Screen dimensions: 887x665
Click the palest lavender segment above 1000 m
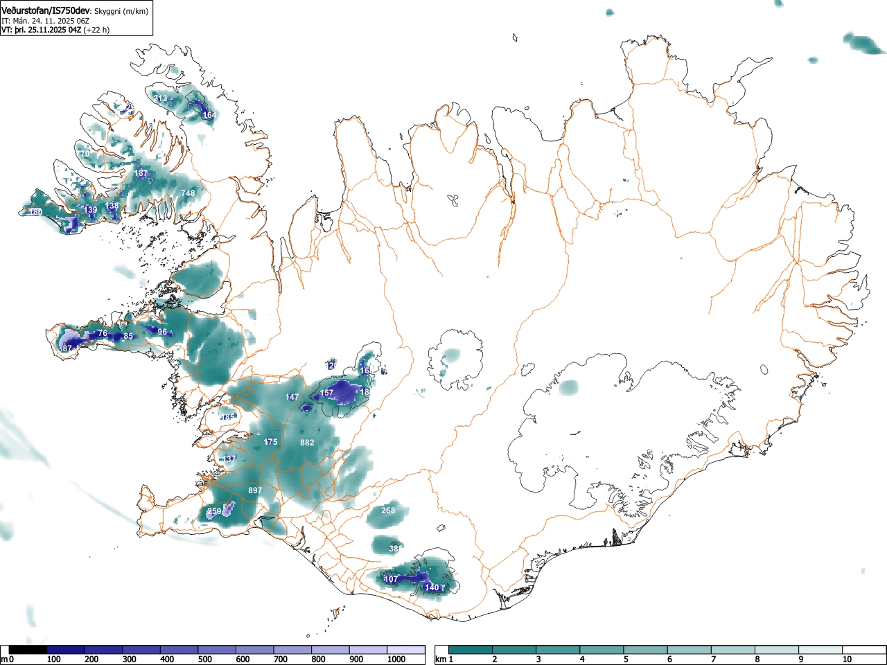click(407, 650)
